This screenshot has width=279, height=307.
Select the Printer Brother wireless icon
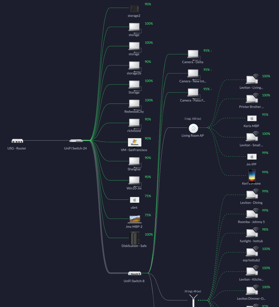tap(253, 98)
